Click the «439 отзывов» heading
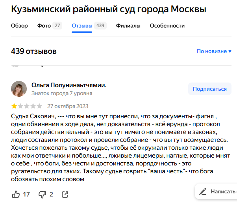This screenshot has height=202, width=237. (34, 51)
